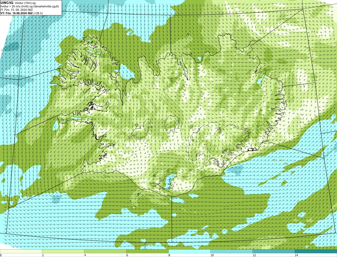Click the 10–12 m/s cyan color bar segment
Viewport: 337px width, 257px height.
(x=232, y=251)
